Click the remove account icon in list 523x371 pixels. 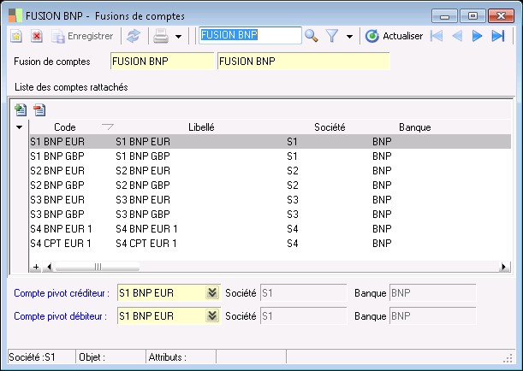[x=39, y=109]
